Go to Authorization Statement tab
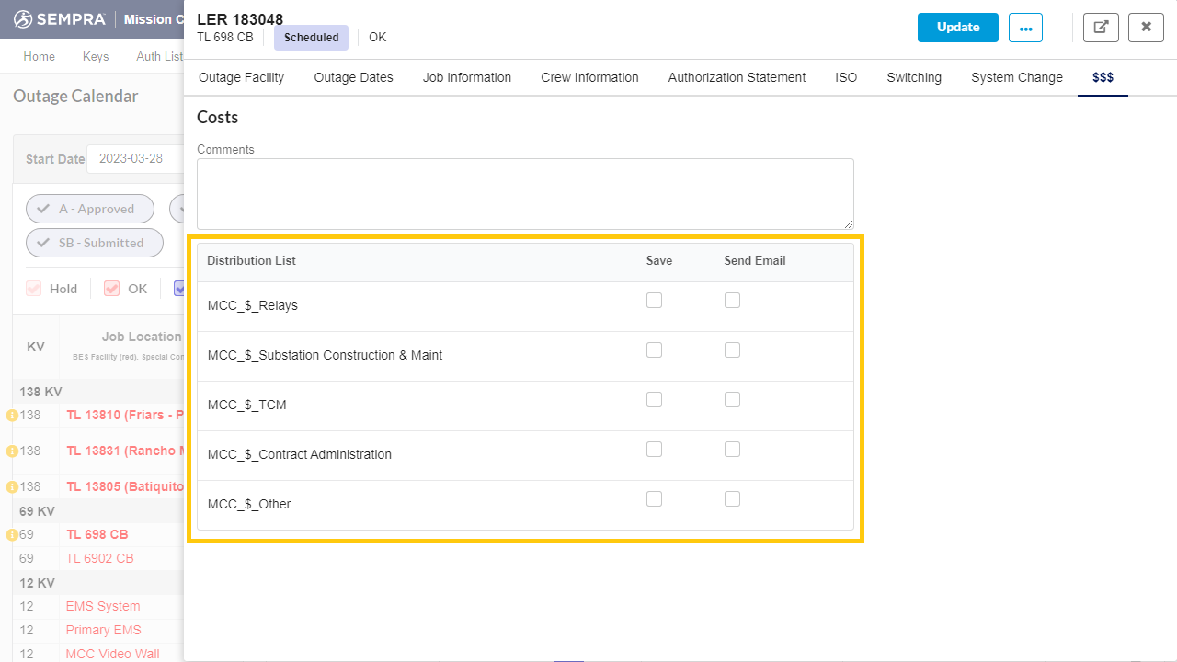 737,78
